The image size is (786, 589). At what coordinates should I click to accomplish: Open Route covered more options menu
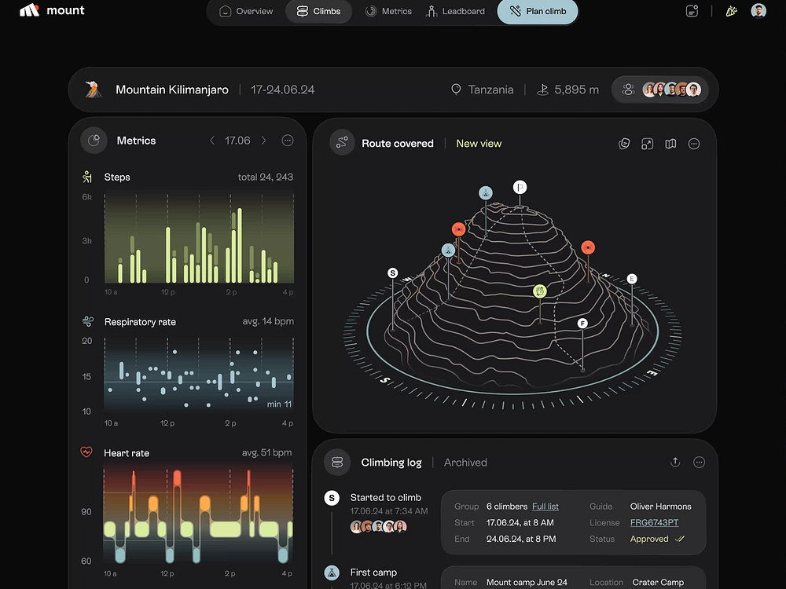pos(694,144)
